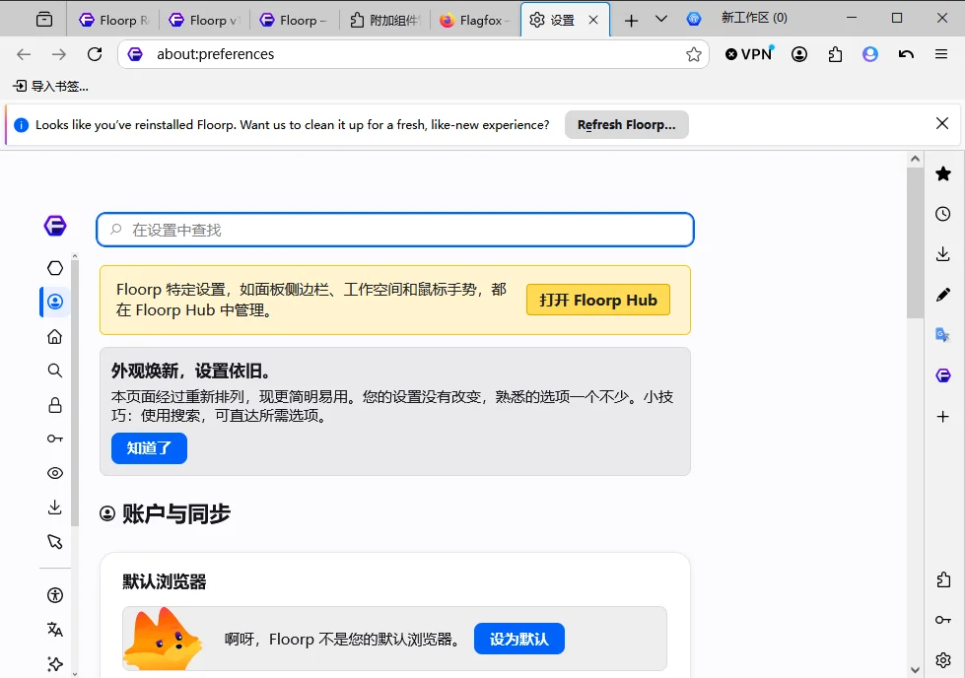Select the home settings category
Screen dimensions: 965x678
pos(55,337)
